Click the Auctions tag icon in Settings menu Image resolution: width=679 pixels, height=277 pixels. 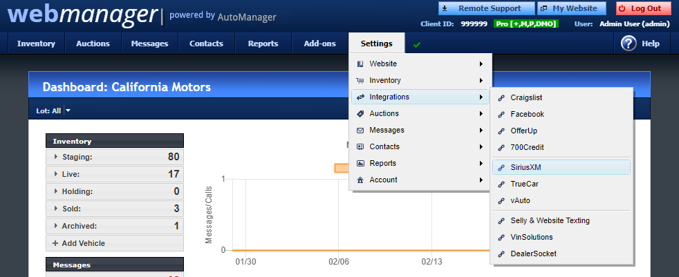click(360, 113)
